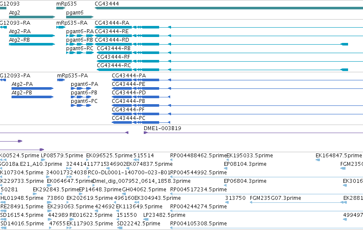363x230 pixels.
Task: Click the EK064647.5prime label
Action: tap(70, 181)
